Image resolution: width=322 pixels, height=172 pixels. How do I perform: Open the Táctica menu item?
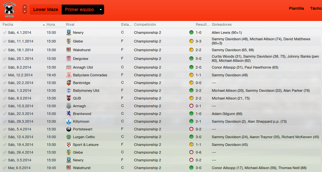pos(316,8)
